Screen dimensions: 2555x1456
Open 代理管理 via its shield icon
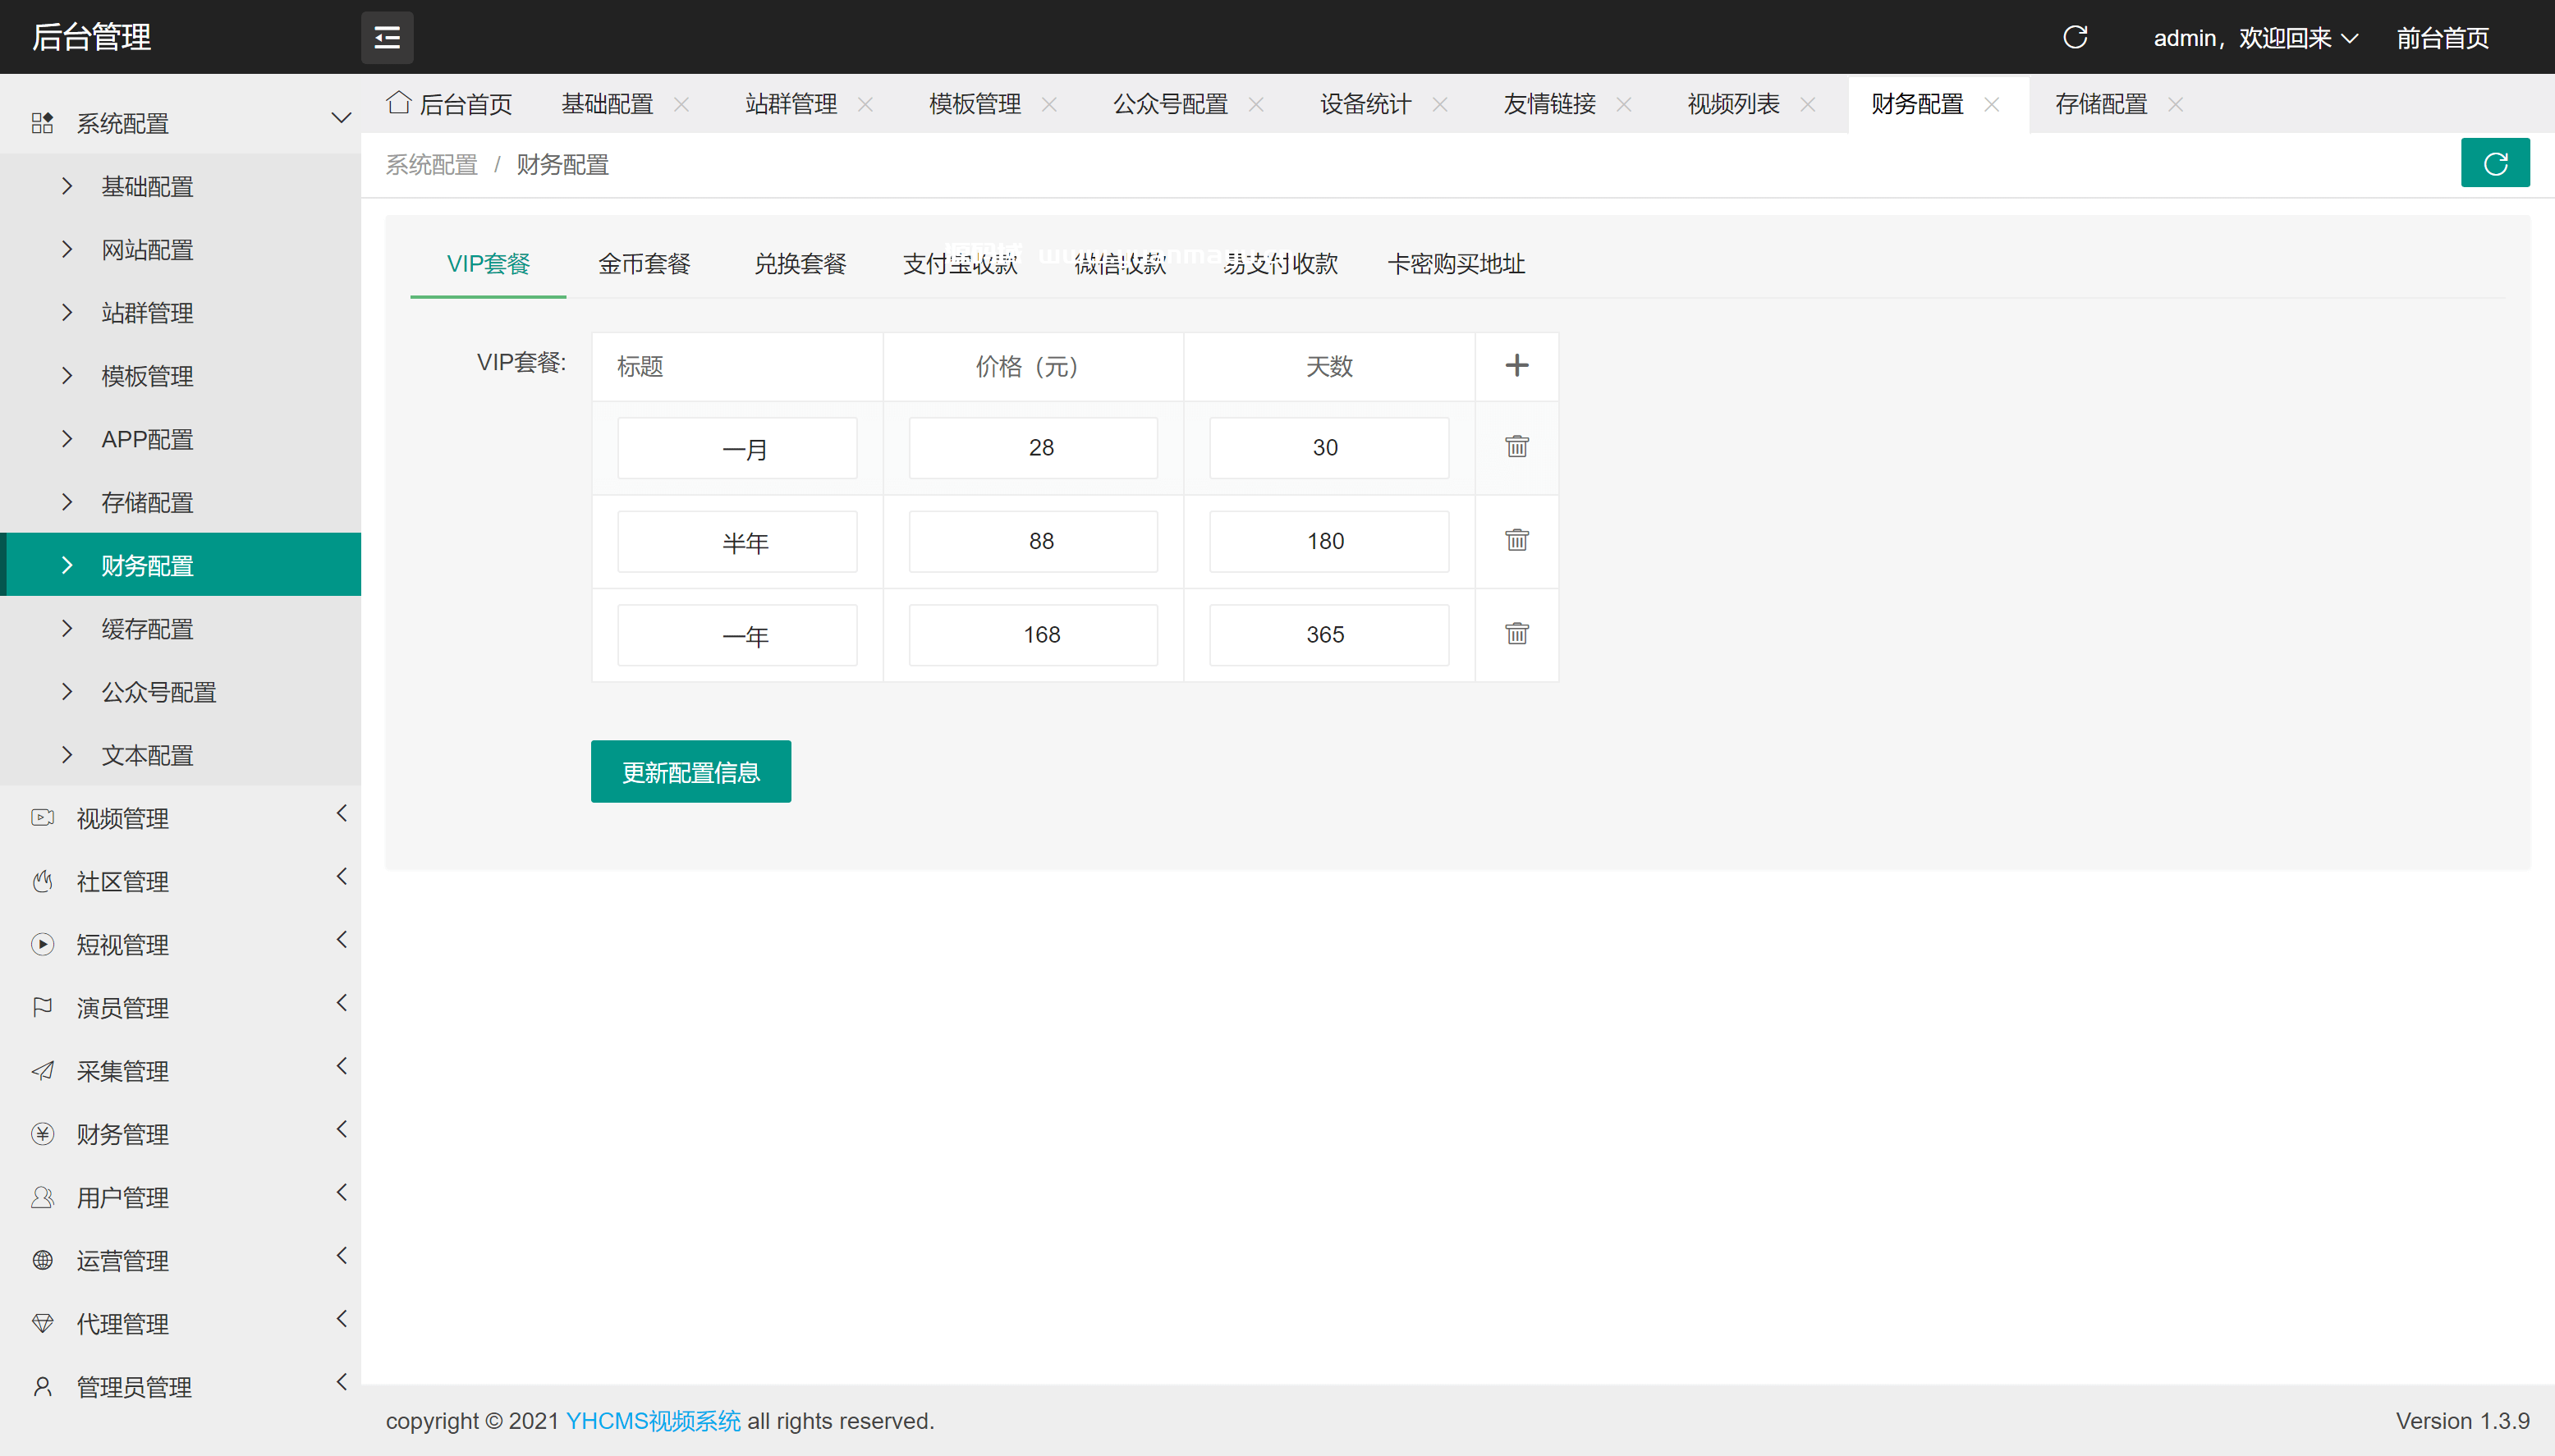pos(41,1323)
